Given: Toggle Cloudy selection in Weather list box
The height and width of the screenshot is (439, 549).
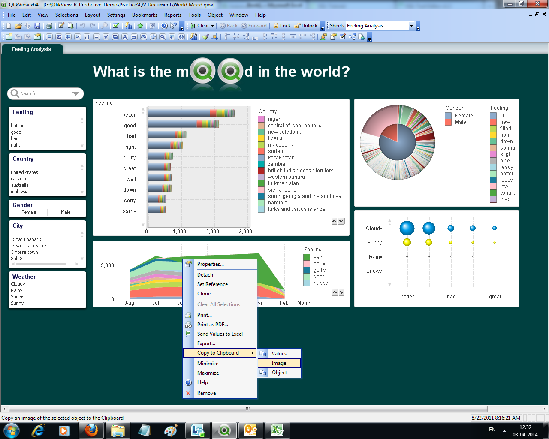Looking at the screenshot, I should point(18,284).
